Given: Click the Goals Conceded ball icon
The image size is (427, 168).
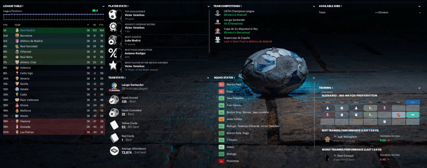Looking at the screenshot, I should pos(114,112).
